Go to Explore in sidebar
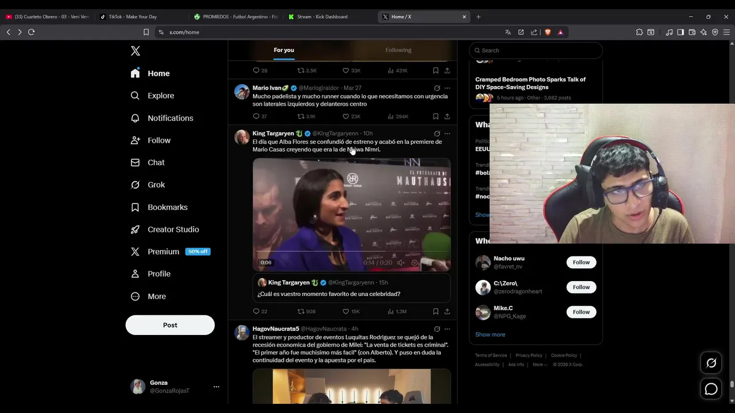Image resolution: width=735 pixels, height=413 pixels. pos(153,96)
